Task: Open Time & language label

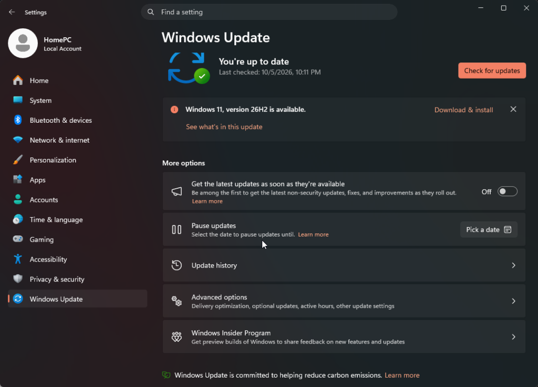Action: coord(56,220)
